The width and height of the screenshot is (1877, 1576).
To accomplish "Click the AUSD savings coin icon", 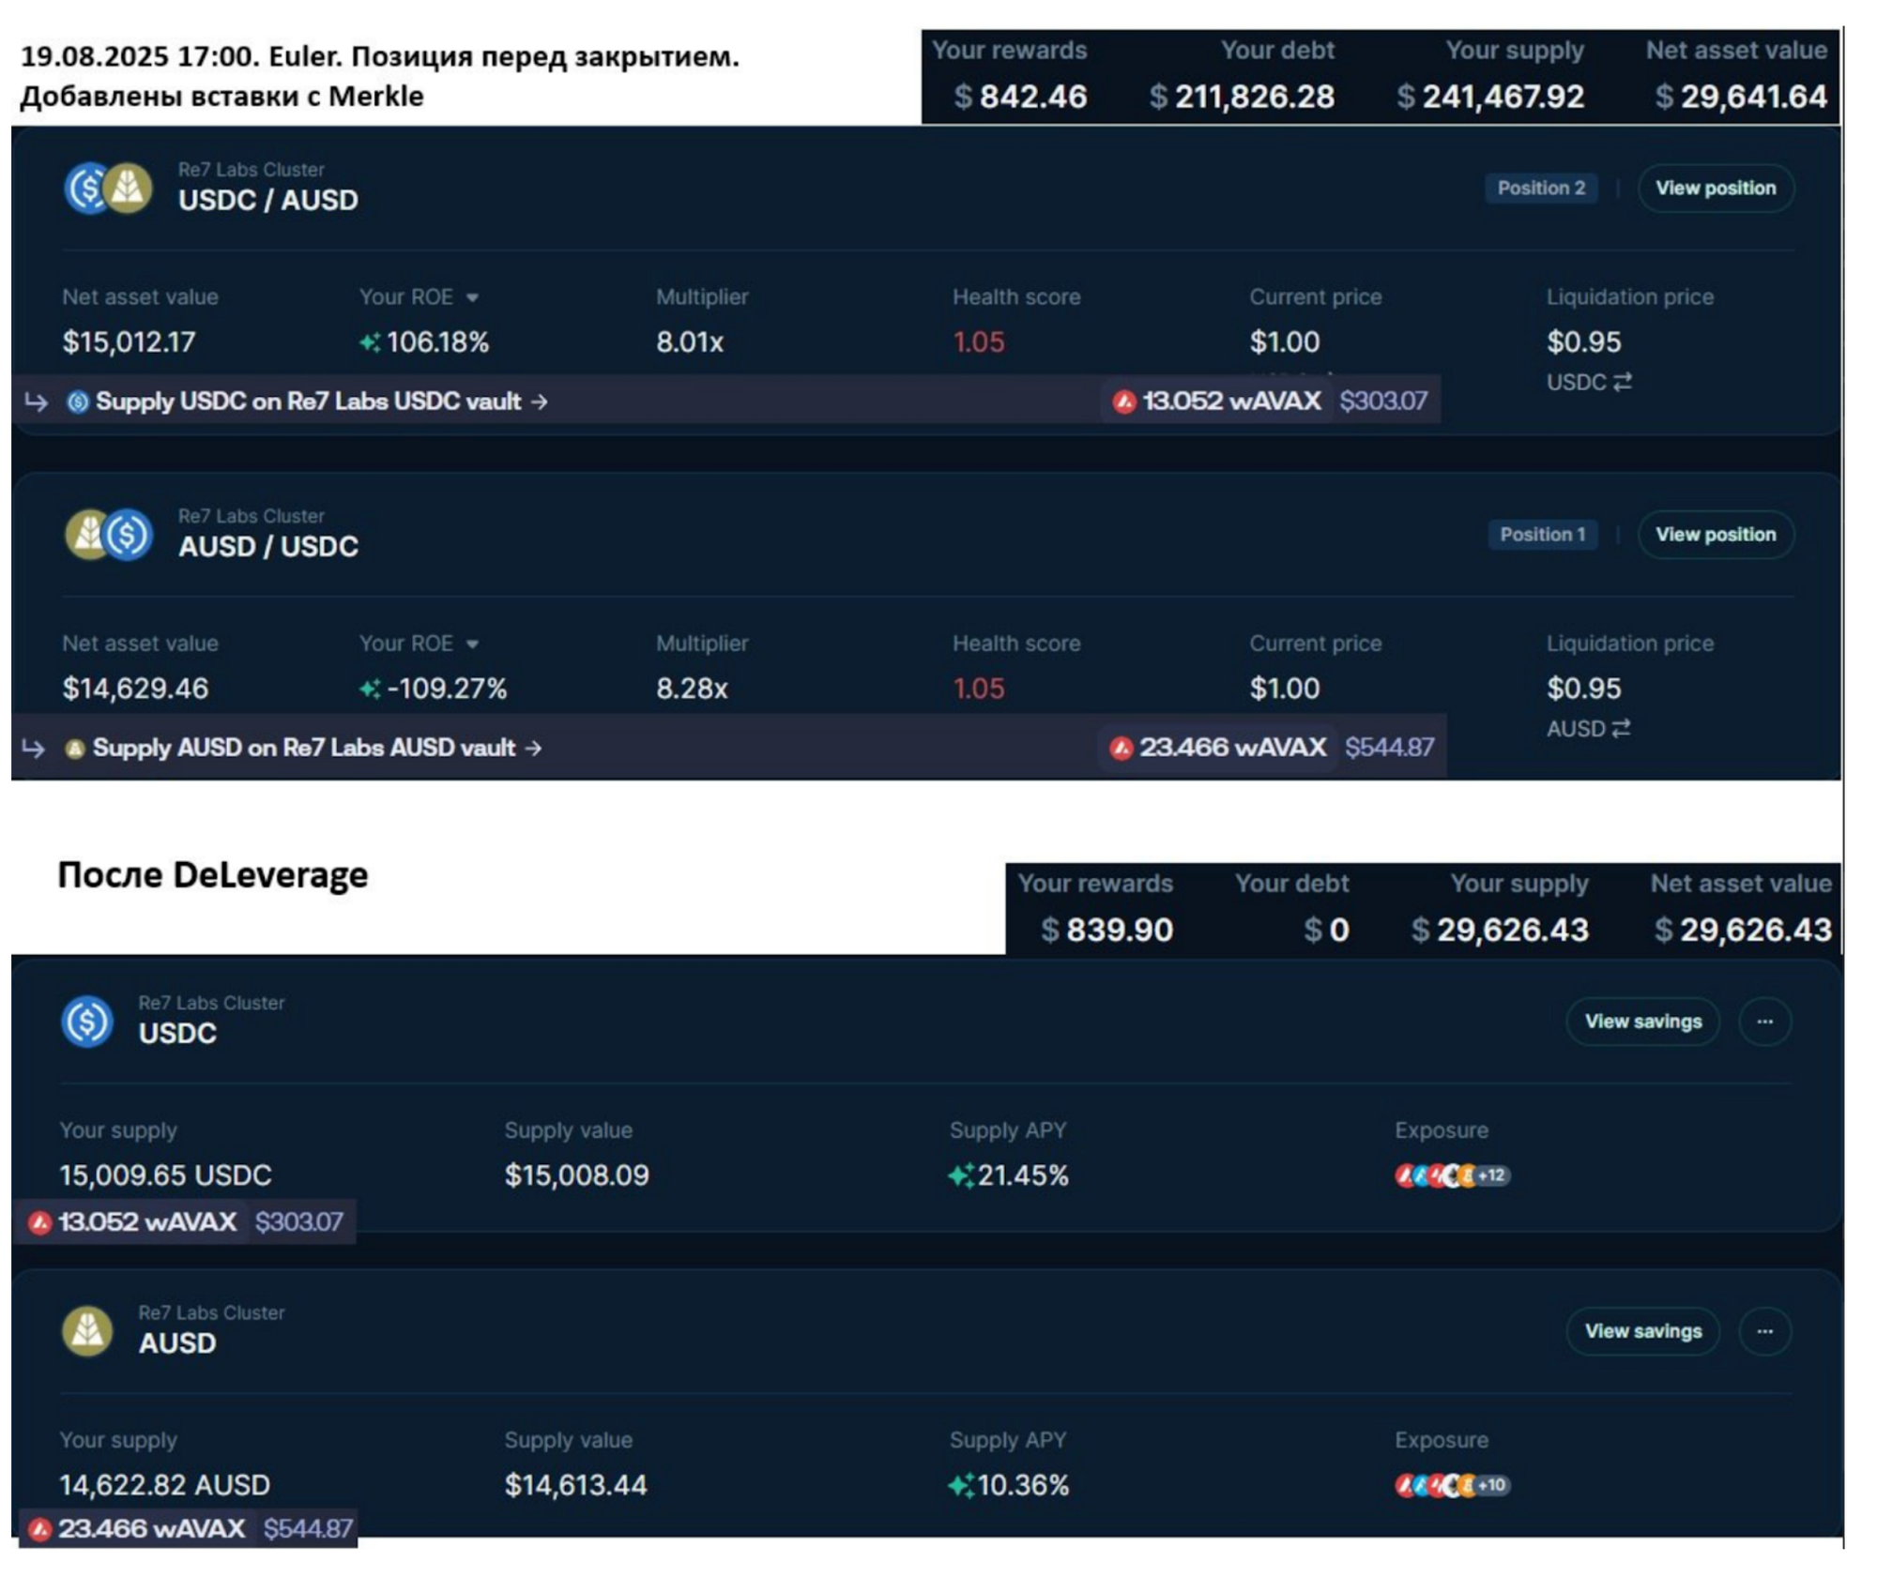I will coord(87,1330).
